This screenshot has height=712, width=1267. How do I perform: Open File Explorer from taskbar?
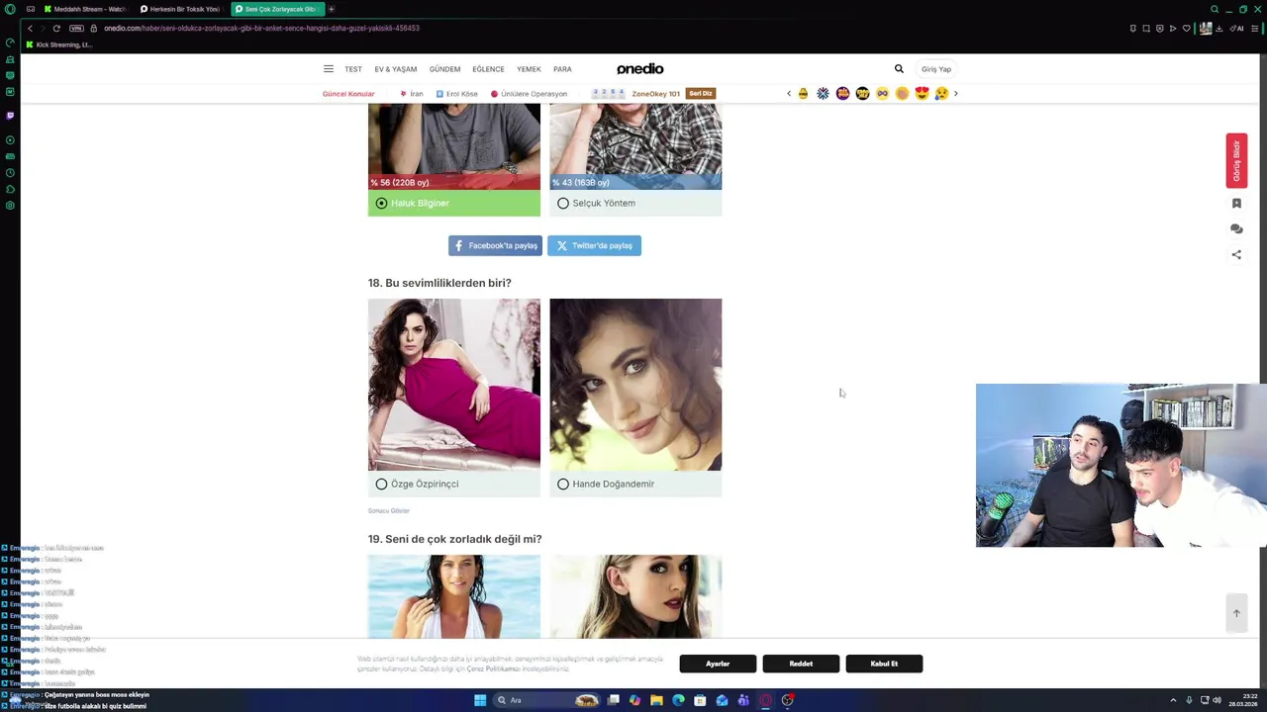click(x=656, y=700)
